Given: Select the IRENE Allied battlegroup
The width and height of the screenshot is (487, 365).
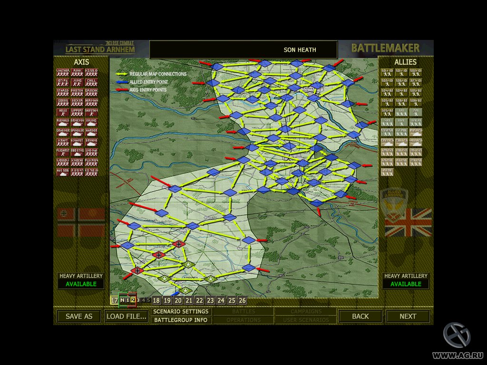Looking at the screenshot, I should (x=387, y=172).
